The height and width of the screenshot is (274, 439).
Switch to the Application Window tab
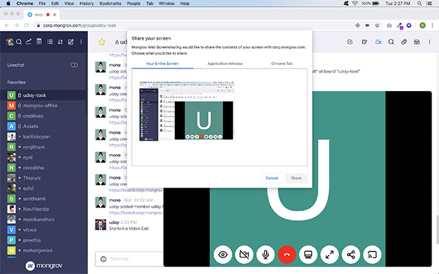pyautogui.click(x=225, y=64)
